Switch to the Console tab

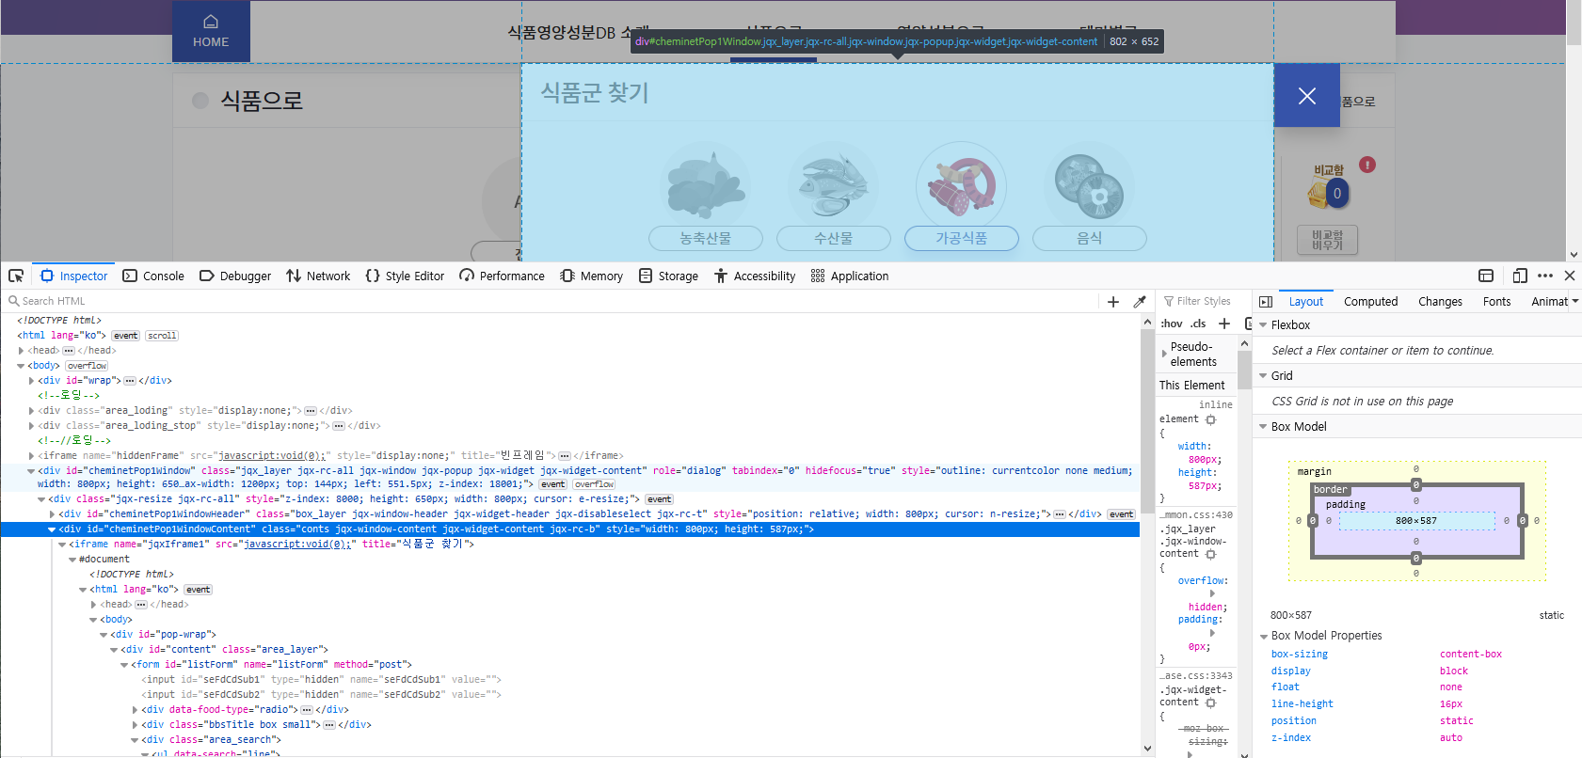pyautogui.click(x=153, y=276)
